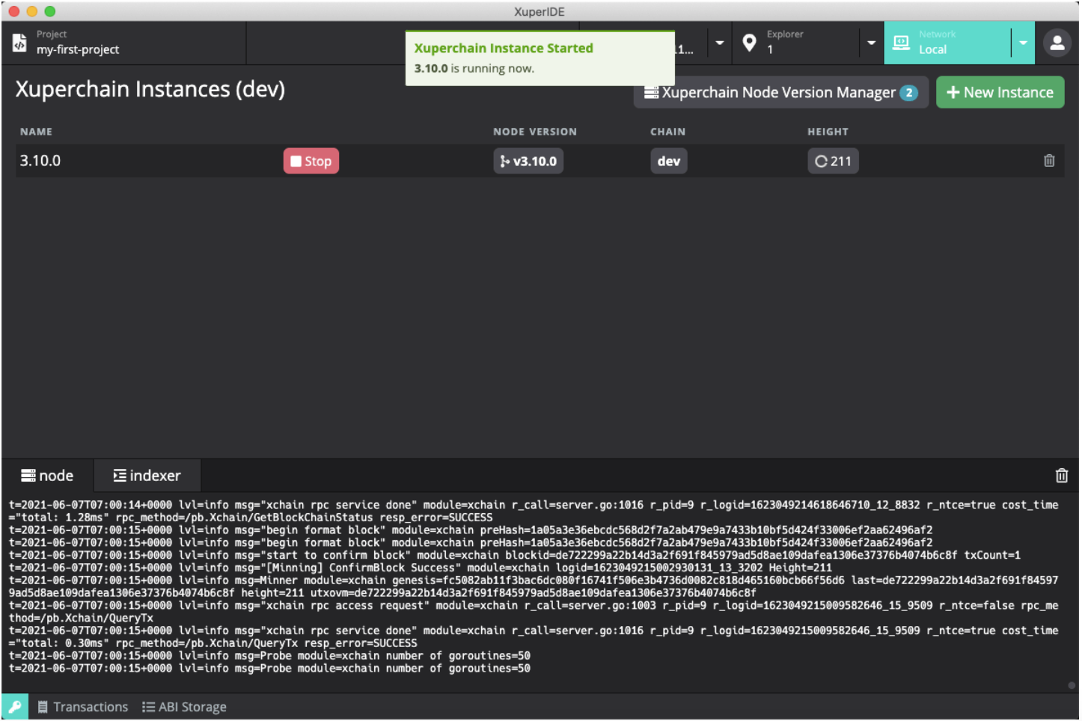1082x721 pixels.
Task: Open the Network Local selector
Action: tap(947, 43)
